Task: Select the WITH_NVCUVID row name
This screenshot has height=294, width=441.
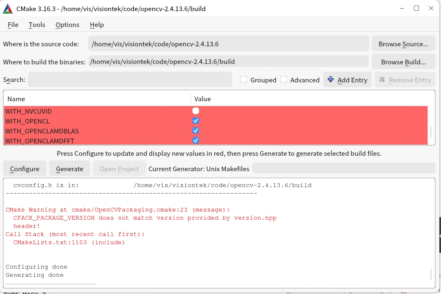Action: point(28,111)
